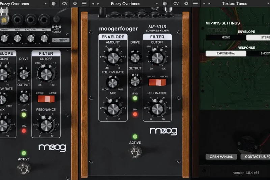The width and height of the screenshot is (270, 180).
Task: Click next preset arrow beside Texture Tones
Action: click(x=209, y=4)
